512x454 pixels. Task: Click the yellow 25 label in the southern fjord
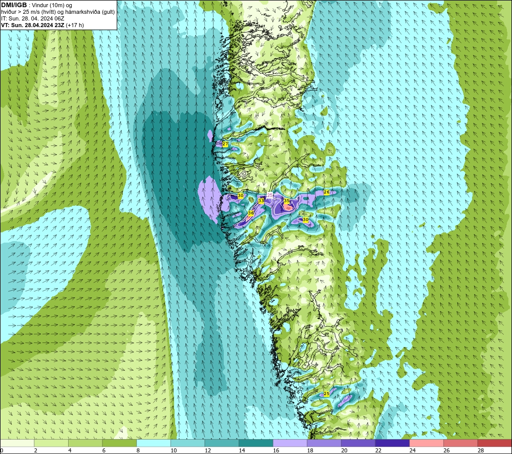(x=326, y=394)
